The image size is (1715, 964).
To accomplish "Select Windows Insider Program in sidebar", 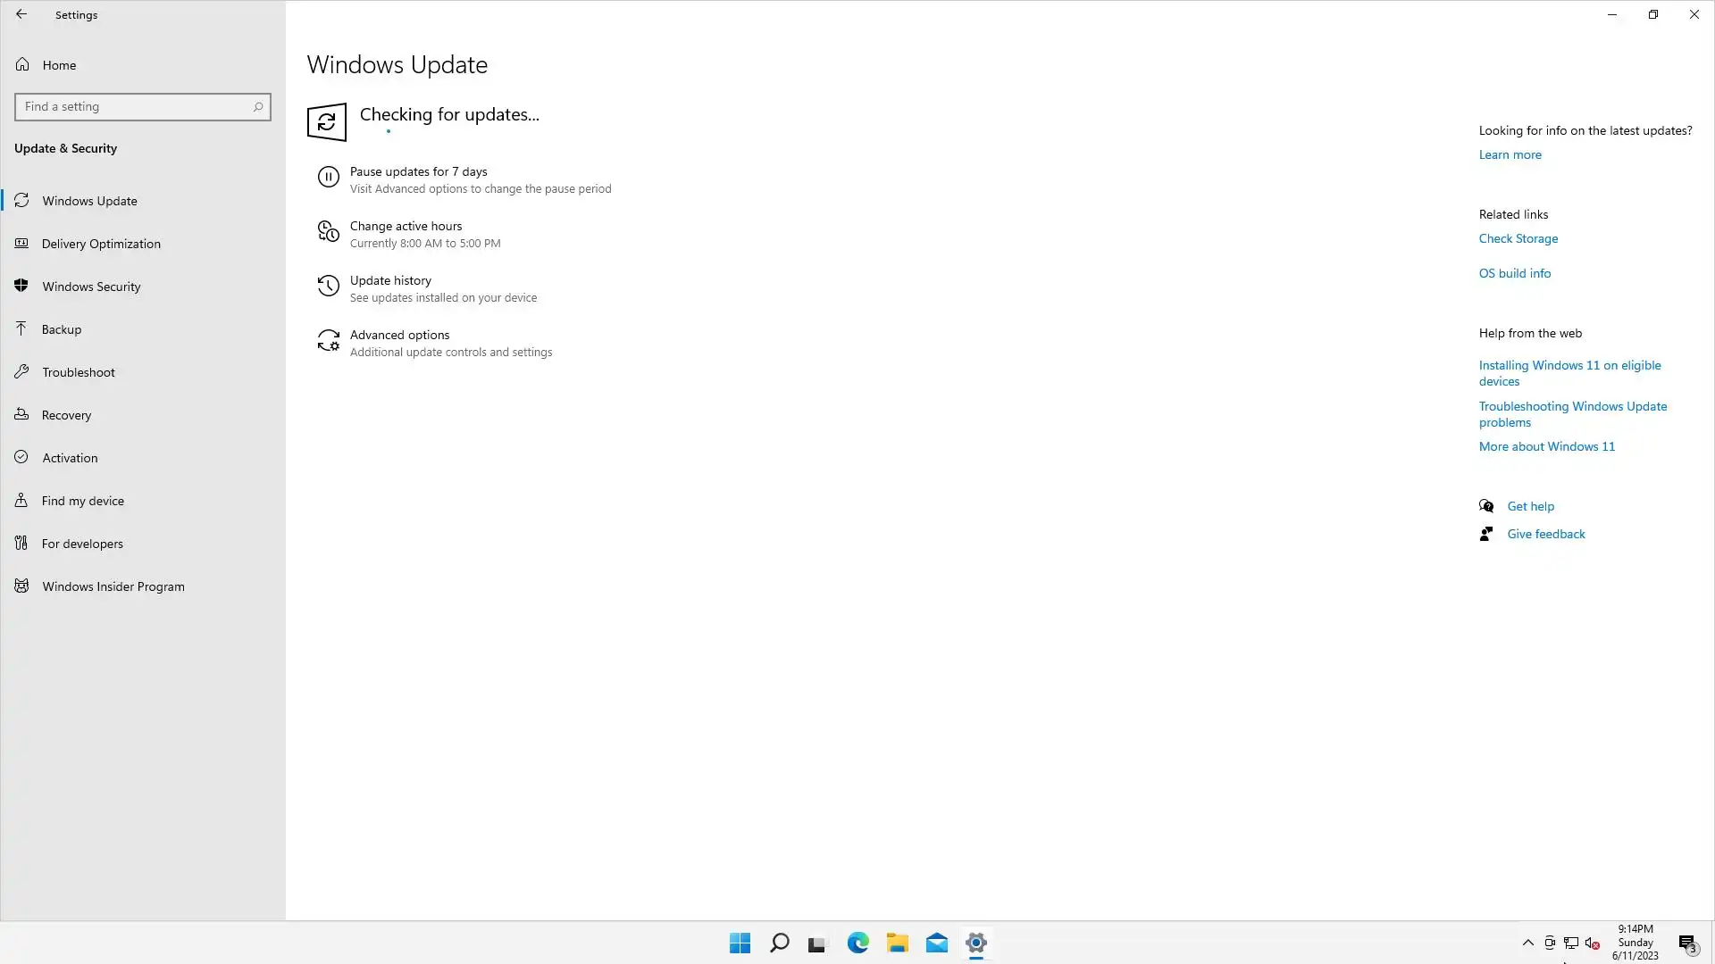I will pos(113,586).
